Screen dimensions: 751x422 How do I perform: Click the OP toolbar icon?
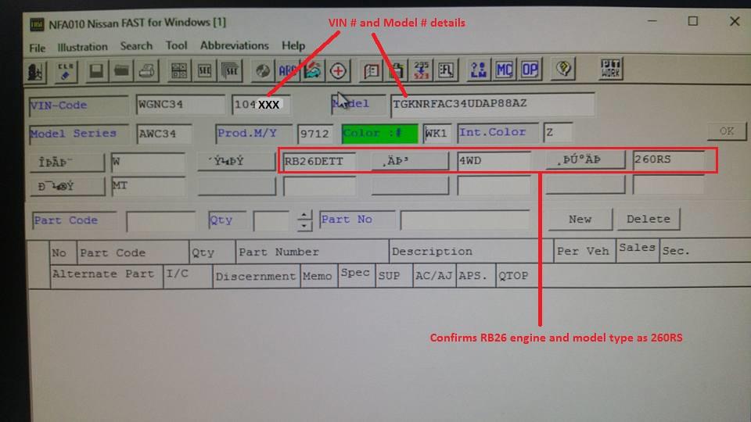530,70
